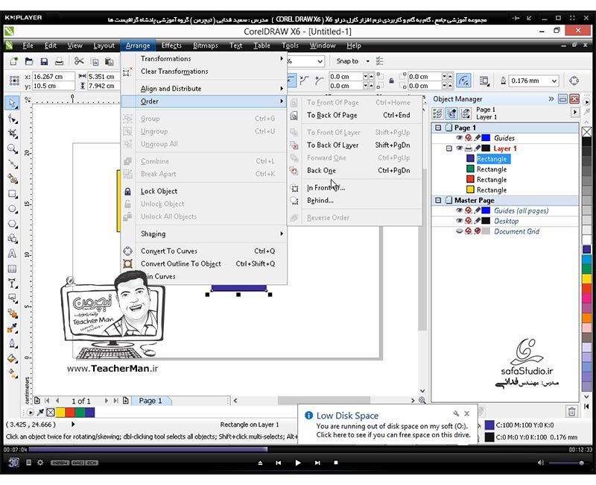This screenshot has width=596, height=485.
Task: Toggle visibility of Document Grid layer
Action: tap(459, 231)
